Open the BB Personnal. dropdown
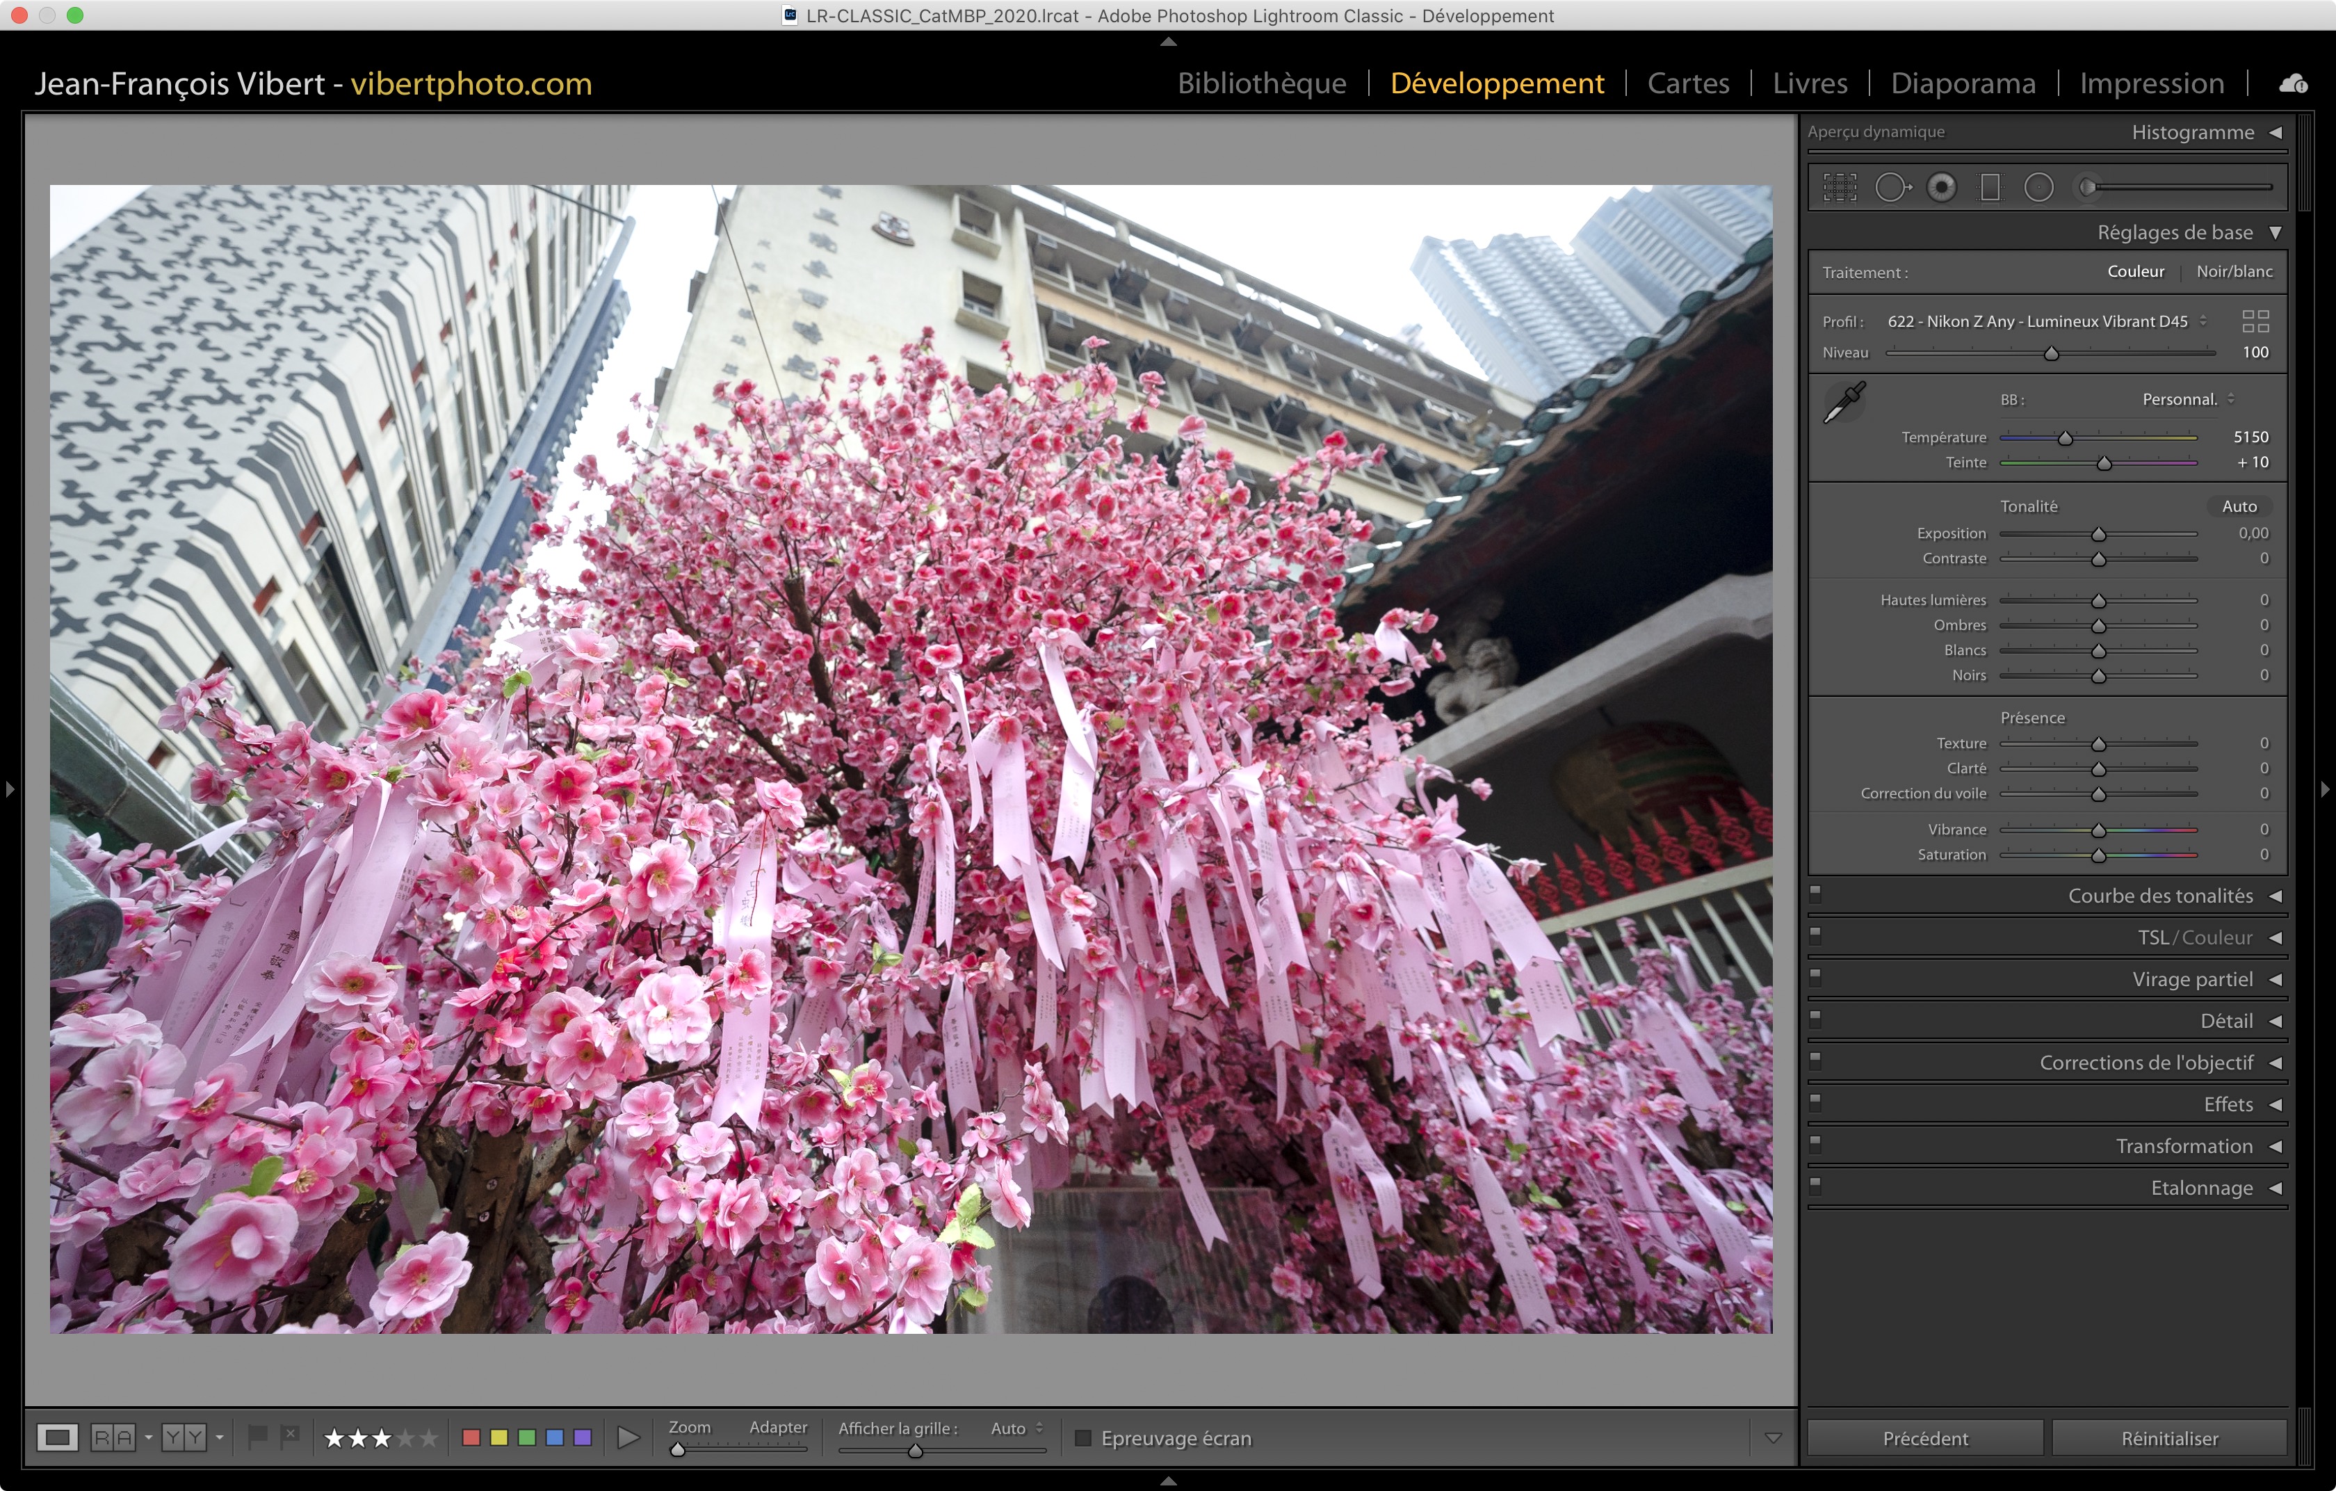 (x=2188, y=400)
